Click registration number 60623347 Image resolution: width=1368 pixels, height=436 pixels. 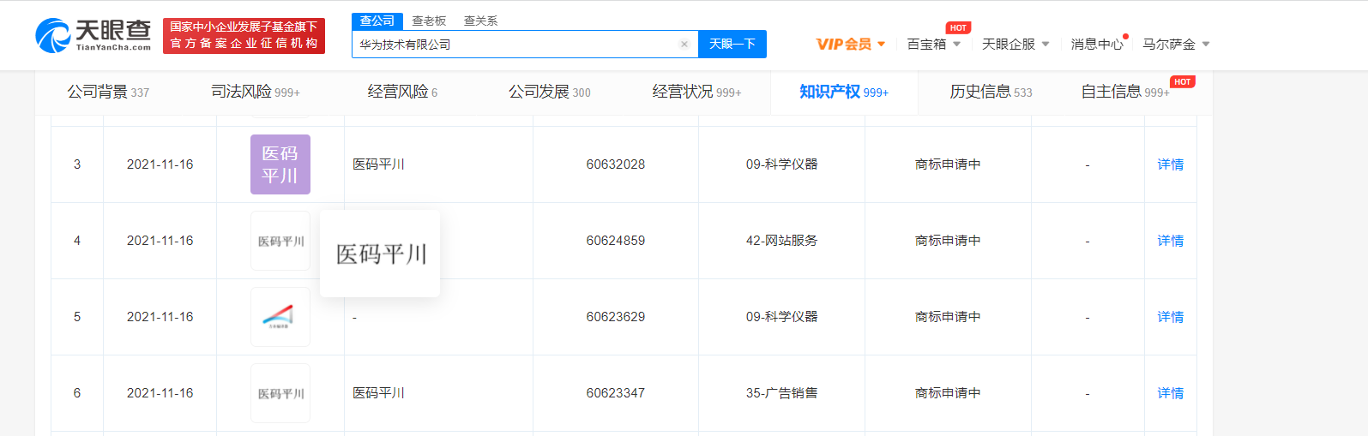(616, 393)
